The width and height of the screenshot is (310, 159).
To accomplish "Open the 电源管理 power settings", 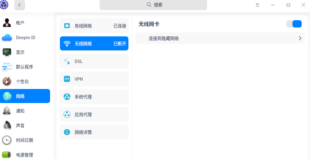I will [x=25, y=155].
